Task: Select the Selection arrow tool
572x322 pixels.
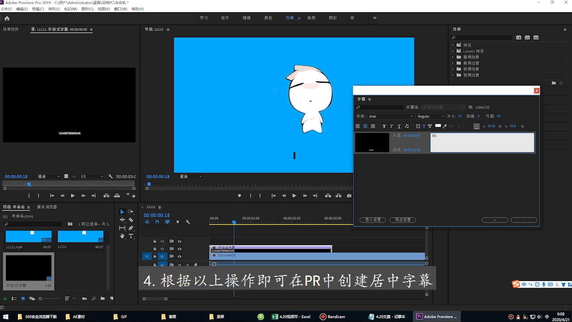Action: (x=122, y=212)
